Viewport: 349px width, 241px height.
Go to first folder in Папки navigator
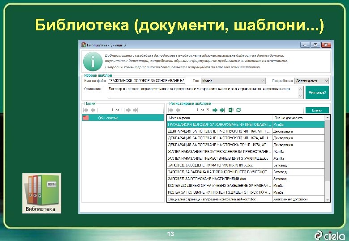(86, 110)
